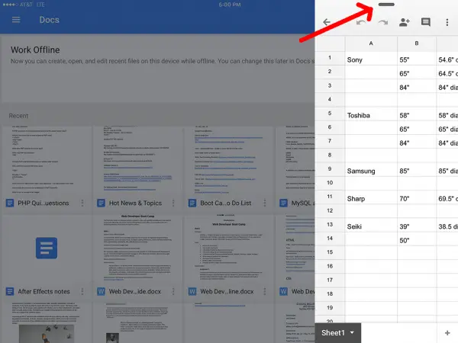Open the Boot Ca...o Do List thumbnail
The width and height of the screenshot is (458, 343).
[x=229, y=160]
